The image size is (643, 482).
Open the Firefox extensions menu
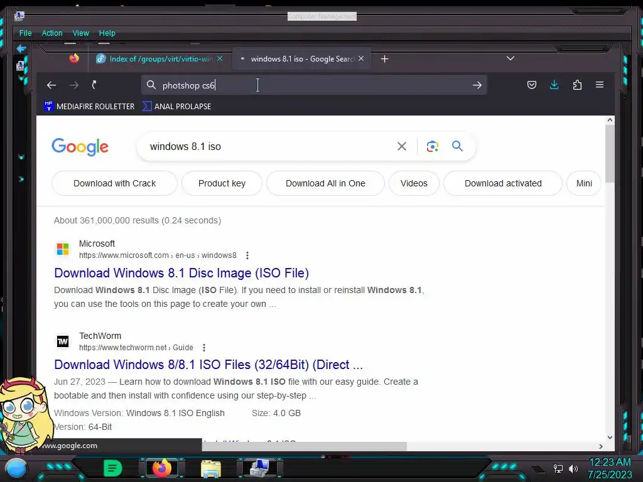[578, 85]
